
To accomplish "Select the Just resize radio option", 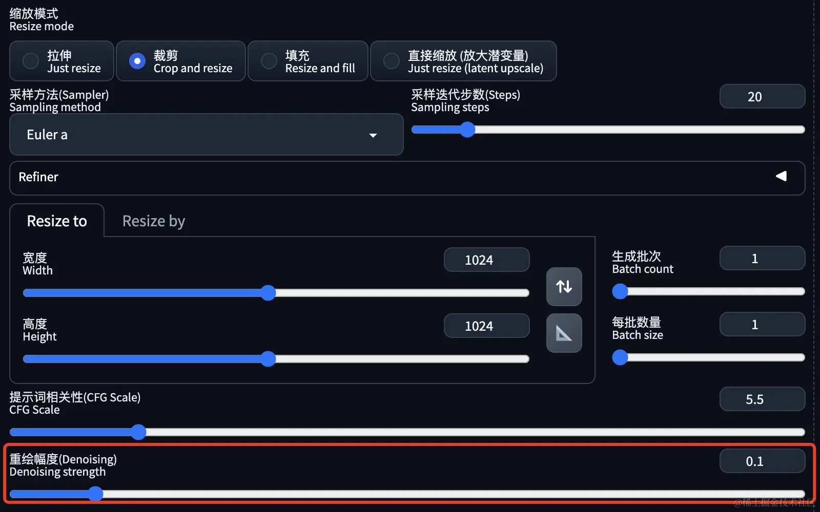I will point(31,61).
